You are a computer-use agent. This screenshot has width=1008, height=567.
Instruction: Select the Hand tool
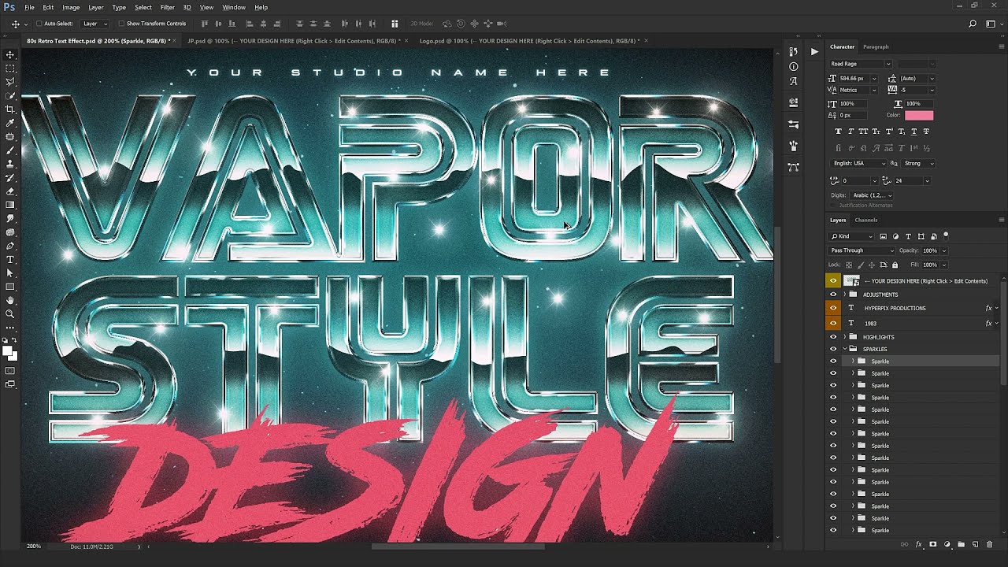coord(10,300)
